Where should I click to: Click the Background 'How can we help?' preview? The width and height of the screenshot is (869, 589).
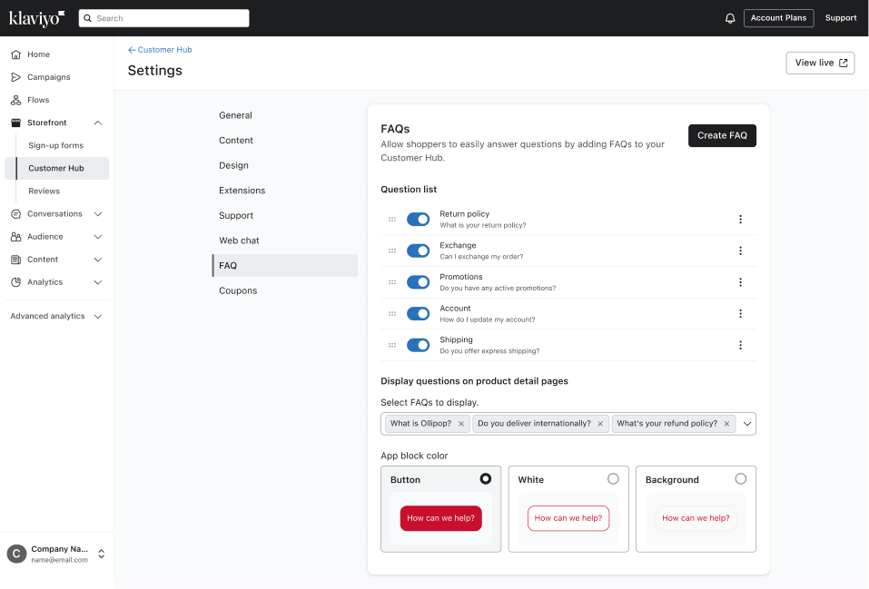pos(696,518)
